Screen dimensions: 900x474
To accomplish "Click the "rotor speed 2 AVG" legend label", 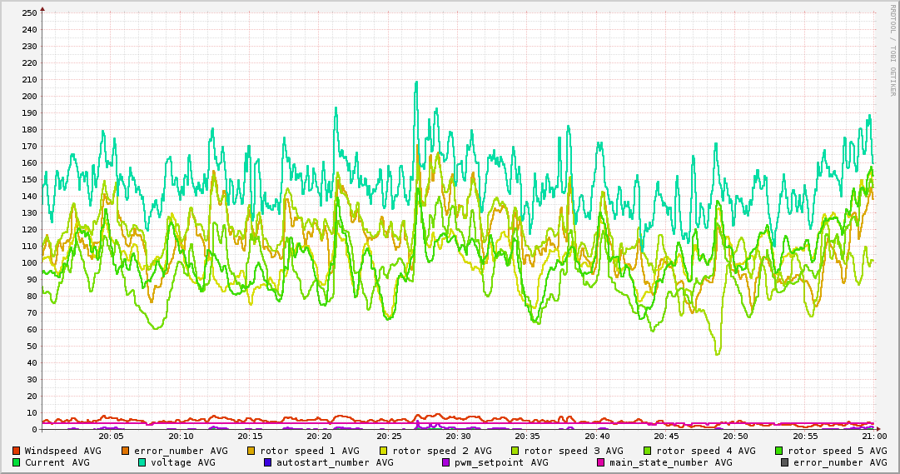I will pyautogui.click(x=442, y=451).
